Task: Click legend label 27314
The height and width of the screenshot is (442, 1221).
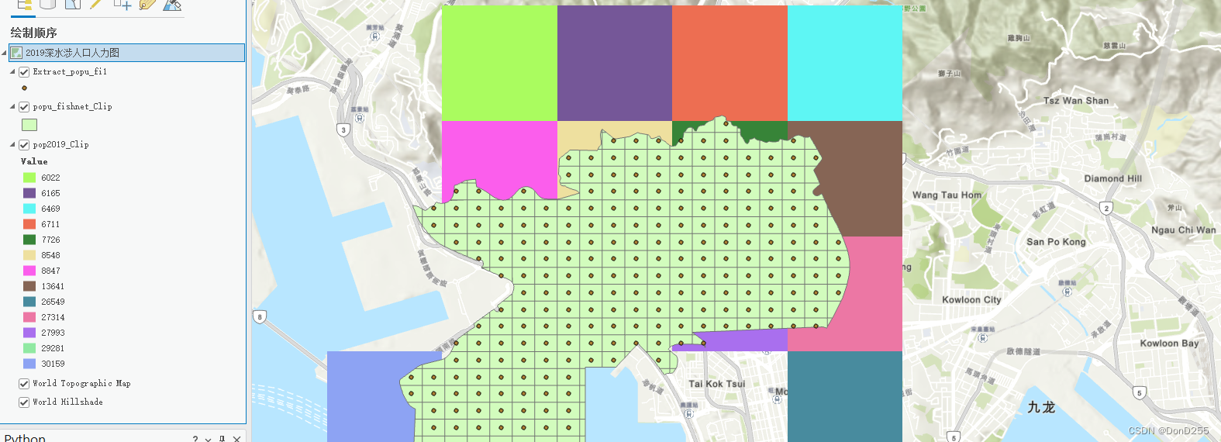Action: (x=53, y=317)
